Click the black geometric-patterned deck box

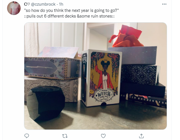(140, 75)
